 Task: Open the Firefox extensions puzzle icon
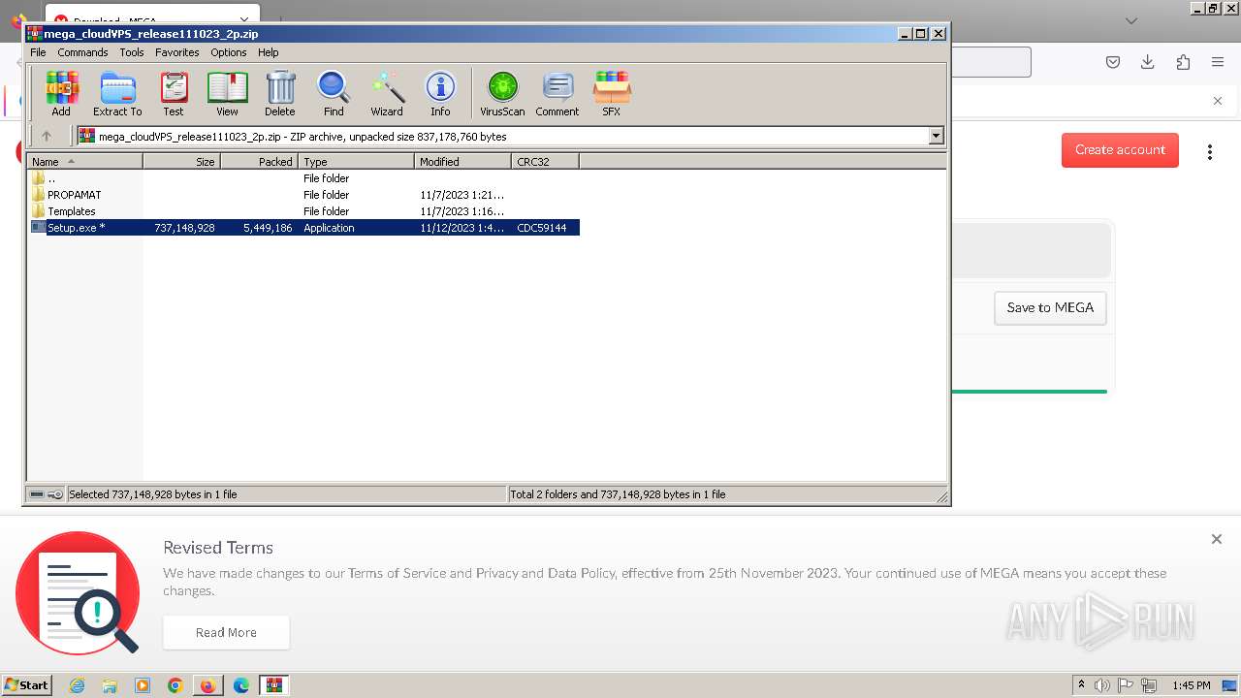tap(1183, 62)
